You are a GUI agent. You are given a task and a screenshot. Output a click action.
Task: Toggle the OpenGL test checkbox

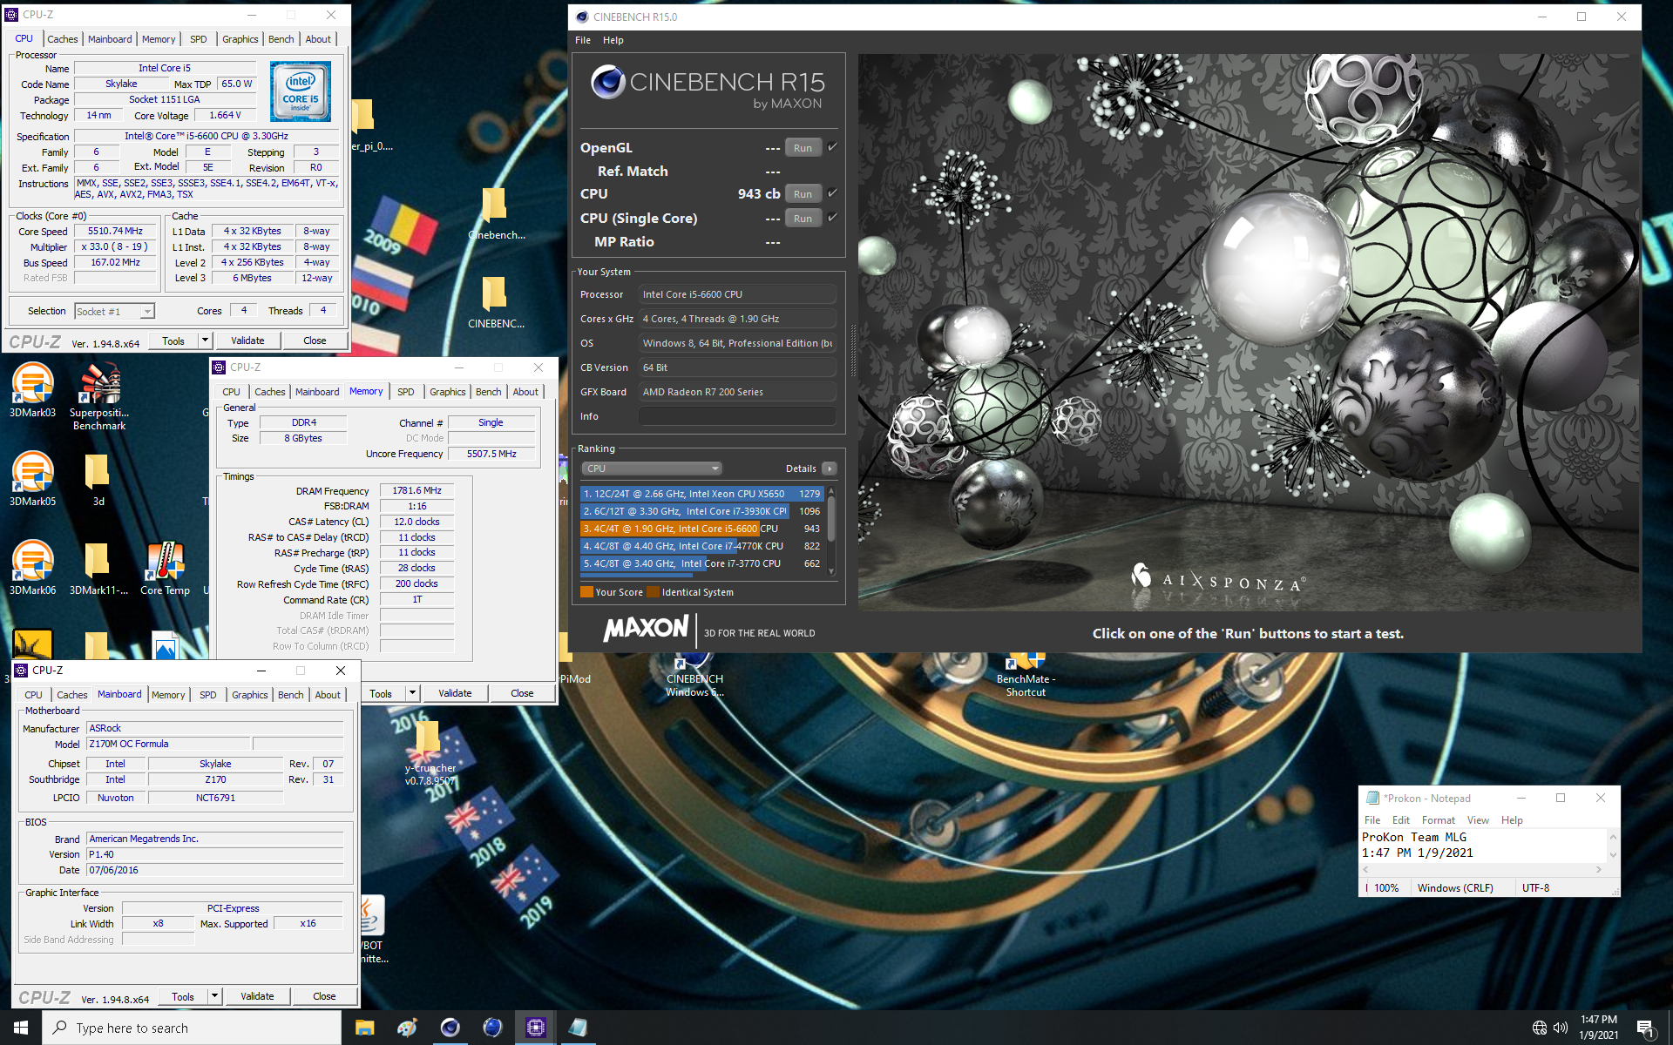click(832, 147)
